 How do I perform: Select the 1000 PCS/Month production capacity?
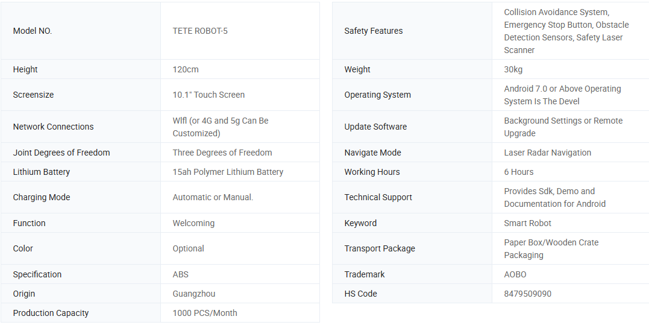tap(205, 313)
